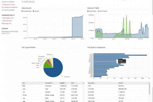This screenshot has height=102, width=153.
Task: Click the 10 KB bar in snapshots chart
Action: coord(120,55)
